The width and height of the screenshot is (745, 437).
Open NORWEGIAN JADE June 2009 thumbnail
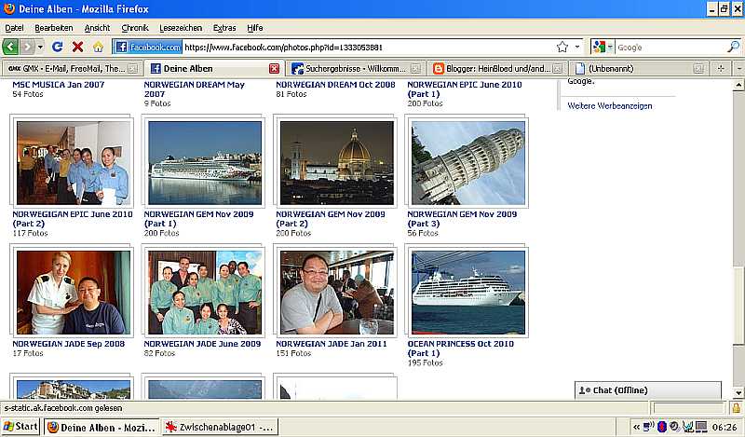[205, 293]
